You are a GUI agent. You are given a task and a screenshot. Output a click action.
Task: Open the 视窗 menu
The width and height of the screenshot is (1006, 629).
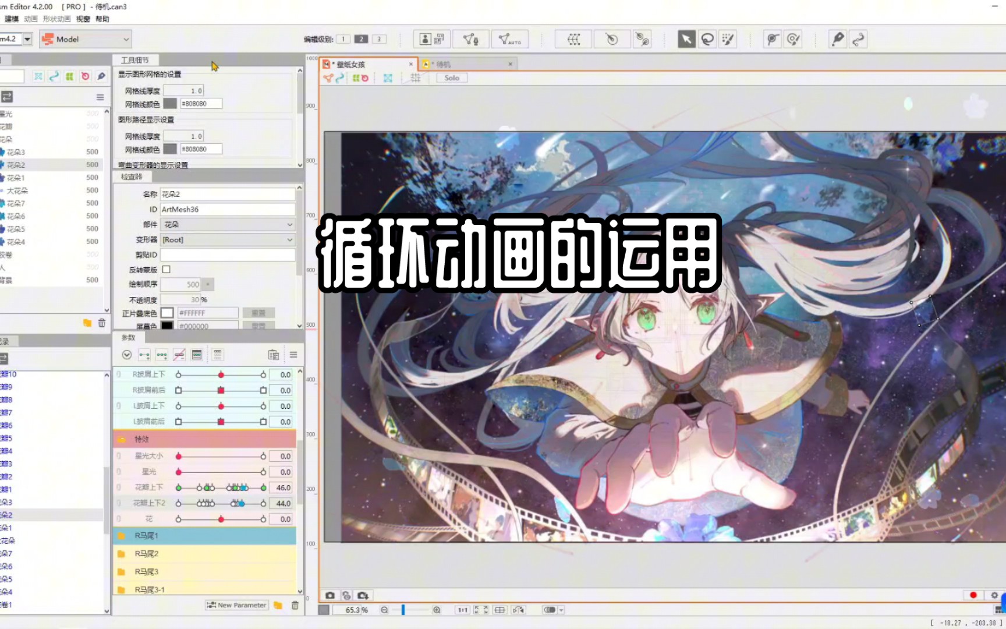[83, 19]
